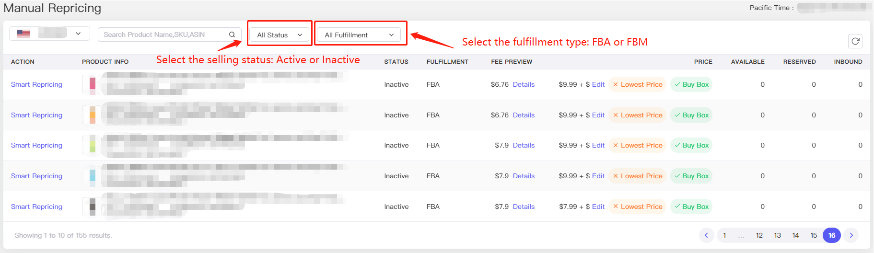Viewport: 874px width, 253px height.
Task: Open the All Fulfillment dropdown
Action: (359, 35)
